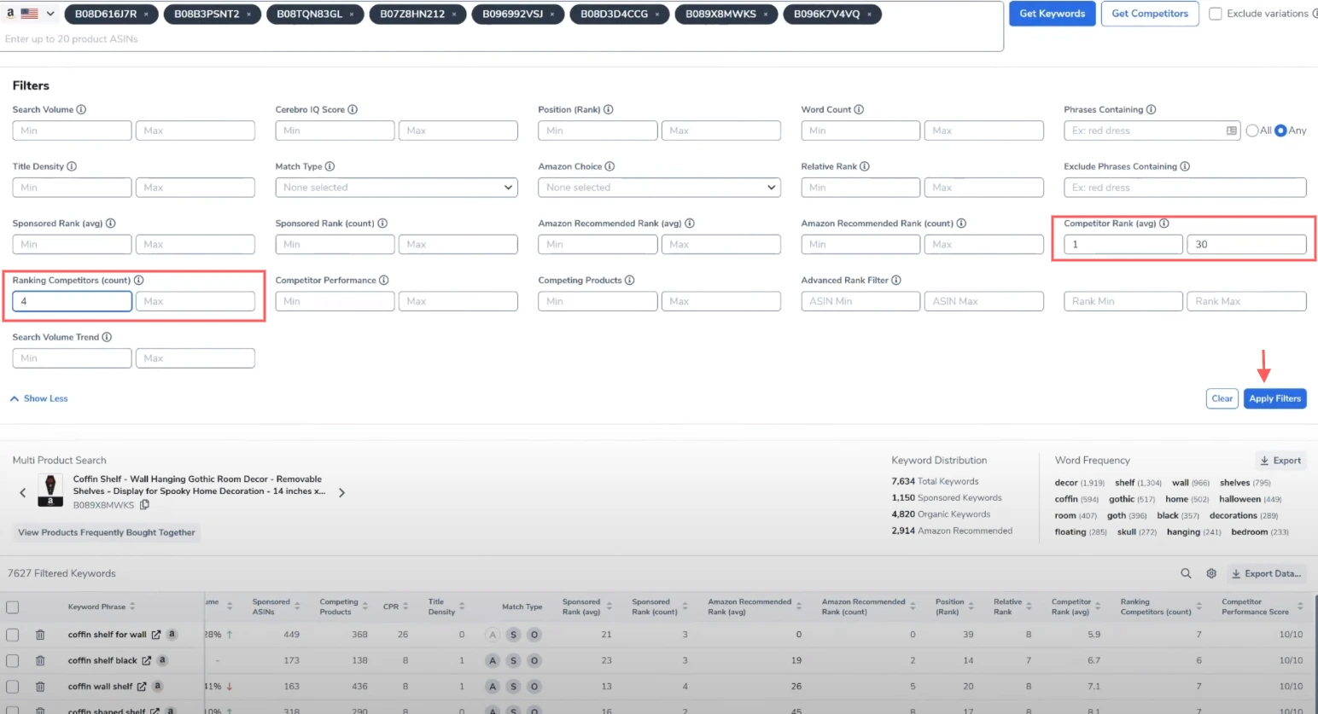Select the 'All' phrases radio button
The width and height of the screenshot is (1318, 714).
click(x=1252, y=131)
